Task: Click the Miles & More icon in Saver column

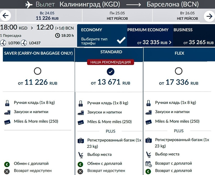Action: click(7, 122)
